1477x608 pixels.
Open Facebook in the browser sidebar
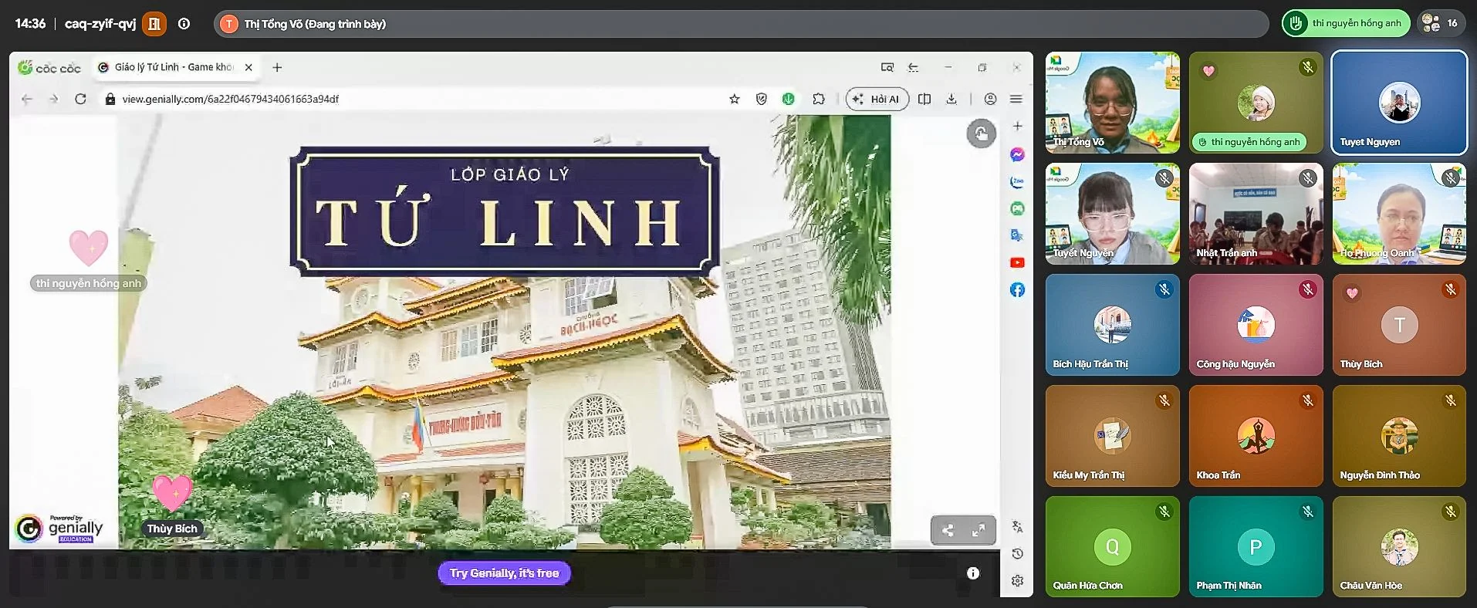(1017, 289)
